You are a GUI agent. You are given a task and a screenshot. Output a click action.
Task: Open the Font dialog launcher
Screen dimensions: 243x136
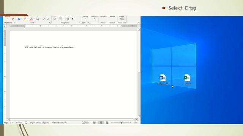point(50,23)
